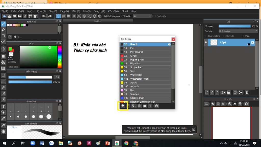
Task: Select the Lasso selection tool
Action: [x=3, y=81]
